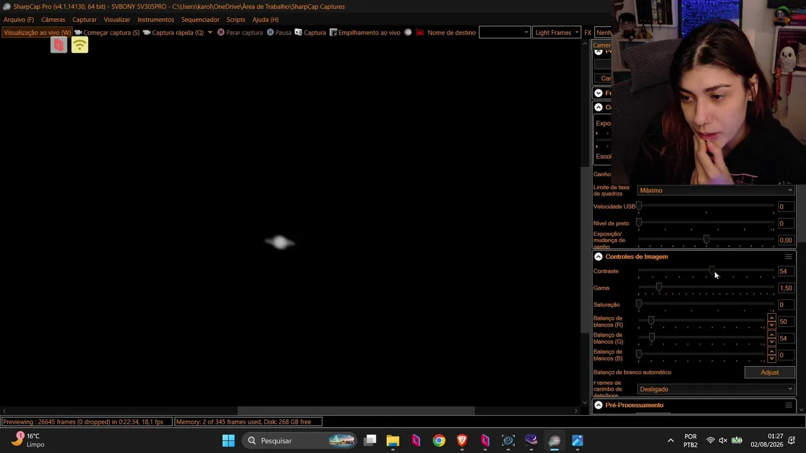Click the preview horizontal scrollbar thumb
The width and height of the screenshot is (806, 453).
356,411
